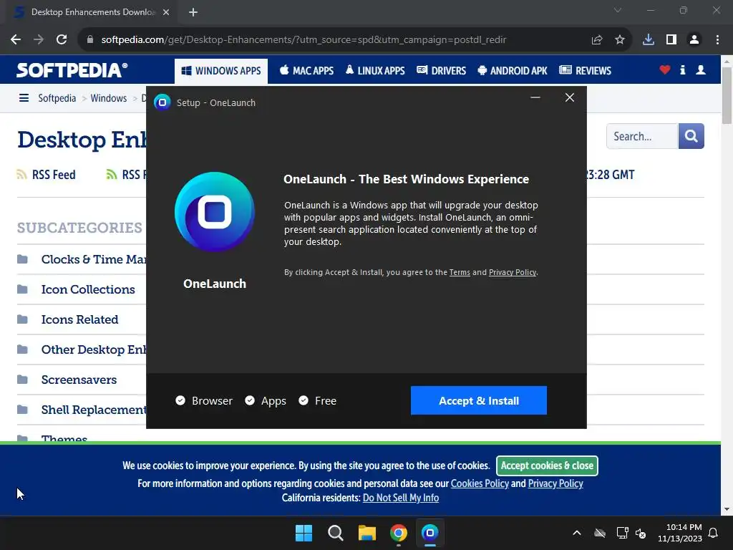This screenshot has height=550, width=733.
Task: Click the green RSS icon
Action: (x=111, y=175)
